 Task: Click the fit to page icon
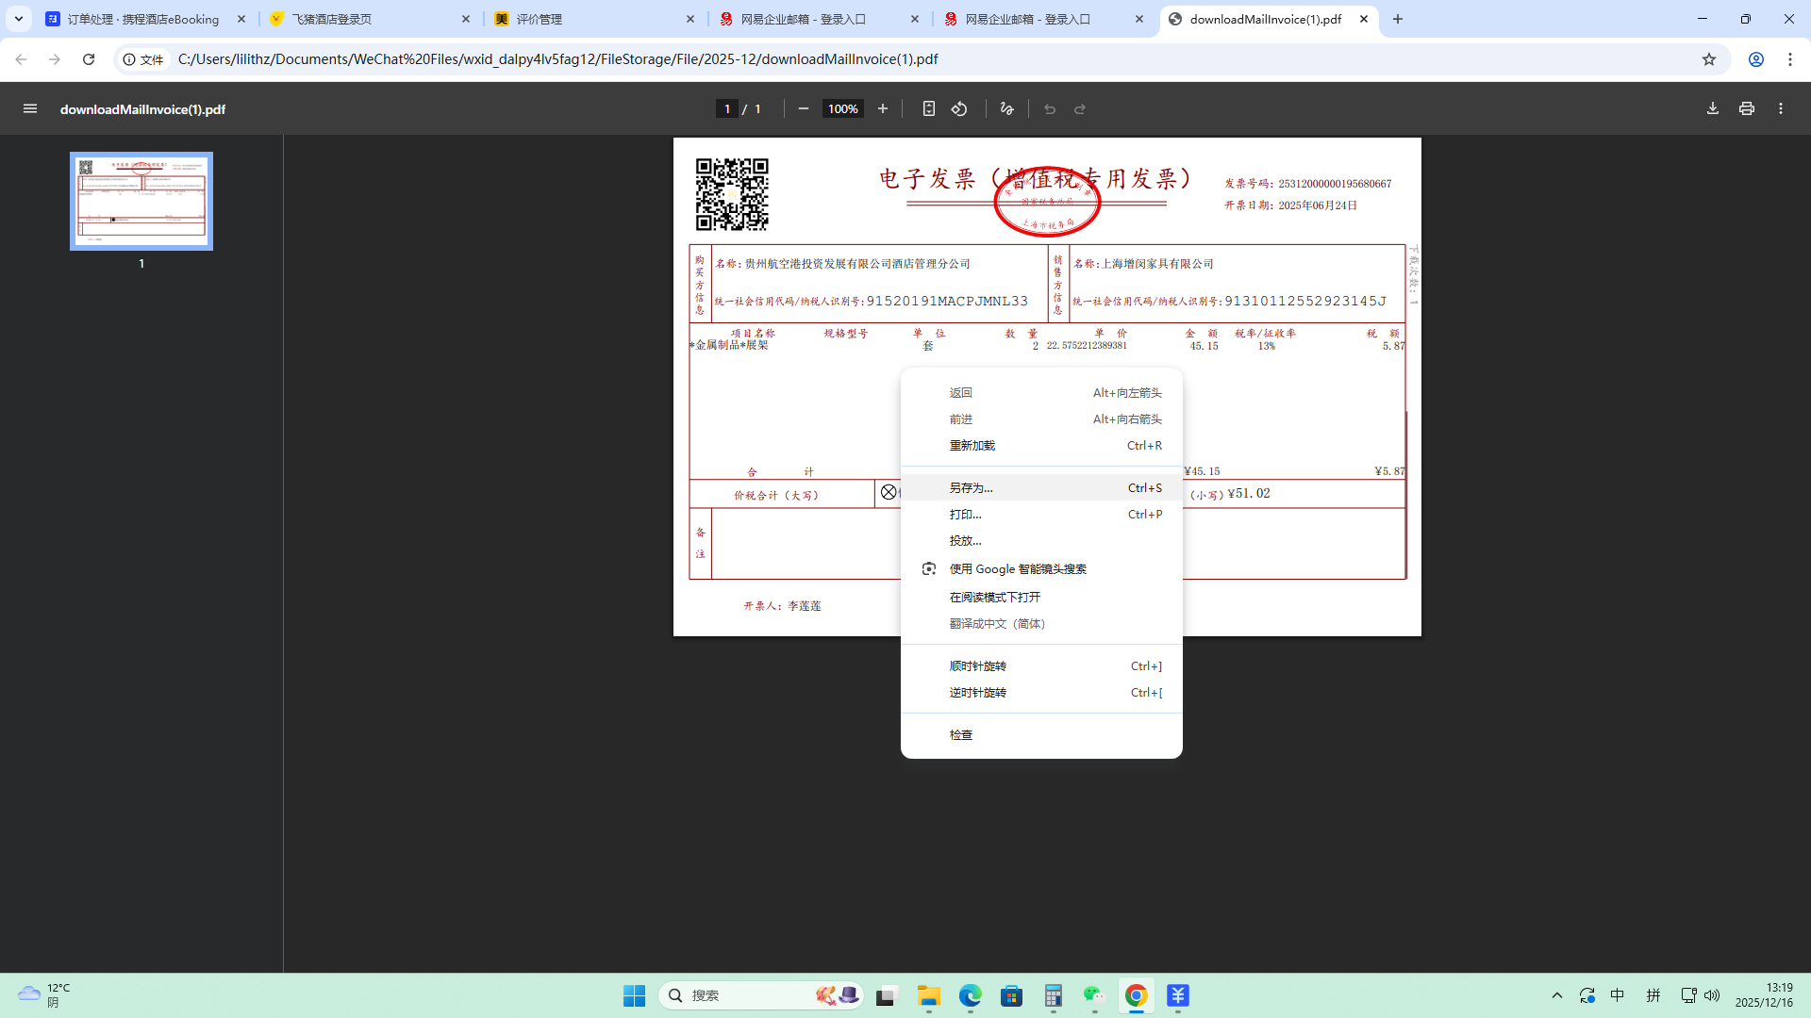(929, 109)
